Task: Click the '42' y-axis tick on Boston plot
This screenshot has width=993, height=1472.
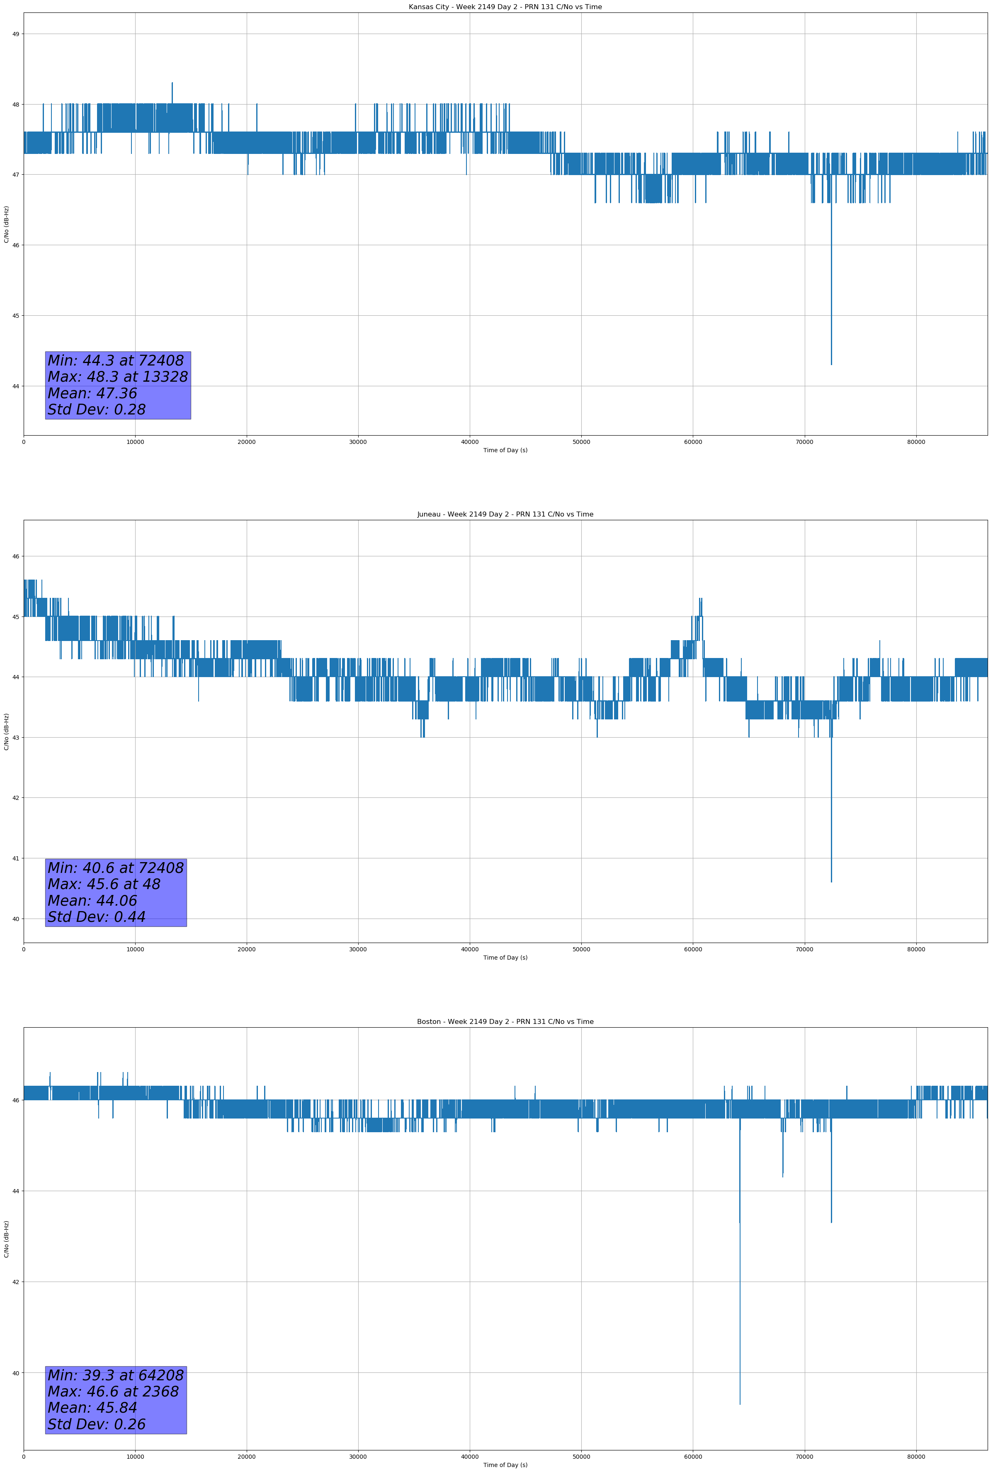Action: (x=16, y=1282)
